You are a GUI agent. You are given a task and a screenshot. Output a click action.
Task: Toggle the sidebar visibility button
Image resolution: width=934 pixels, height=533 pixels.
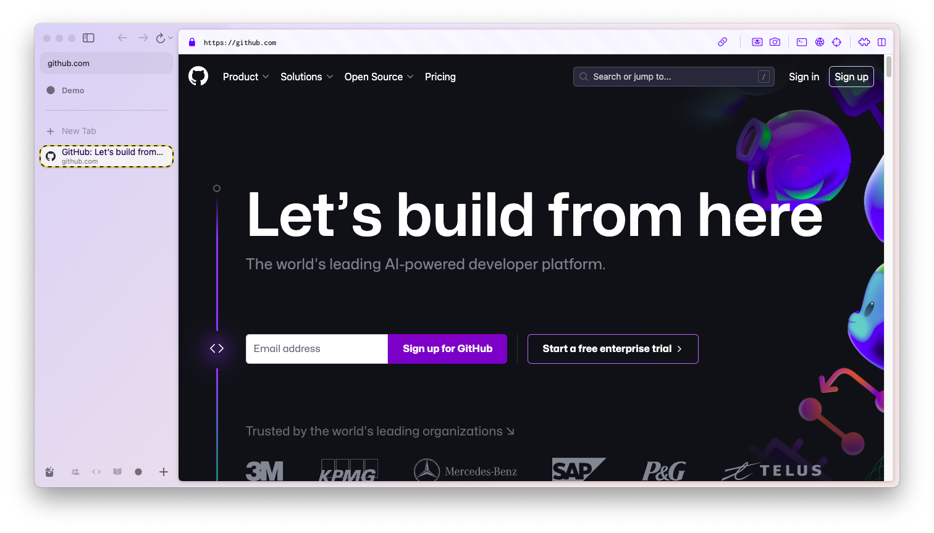pos(89,38)
